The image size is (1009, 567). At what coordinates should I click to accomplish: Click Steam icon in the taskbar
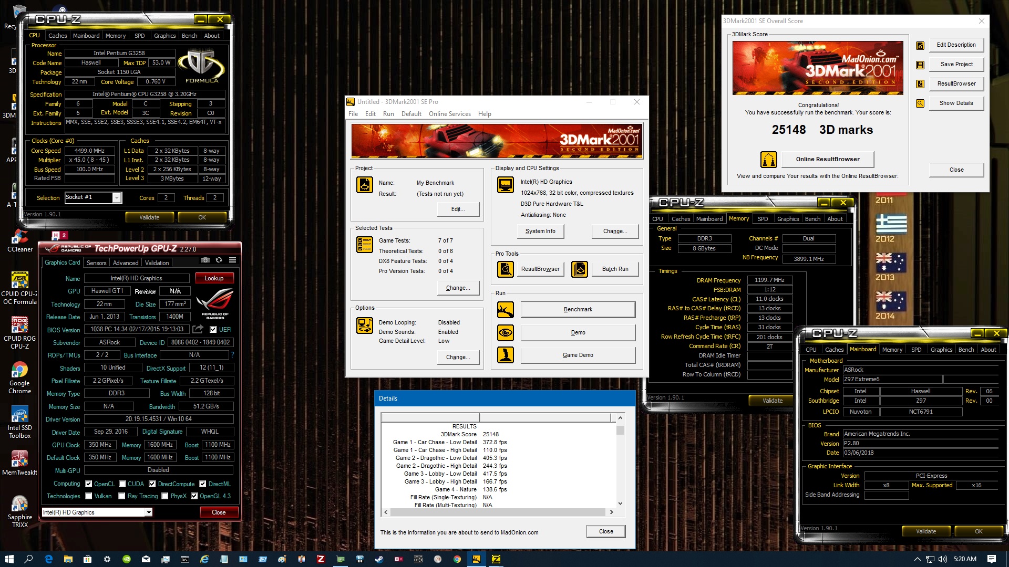(379, 559)
